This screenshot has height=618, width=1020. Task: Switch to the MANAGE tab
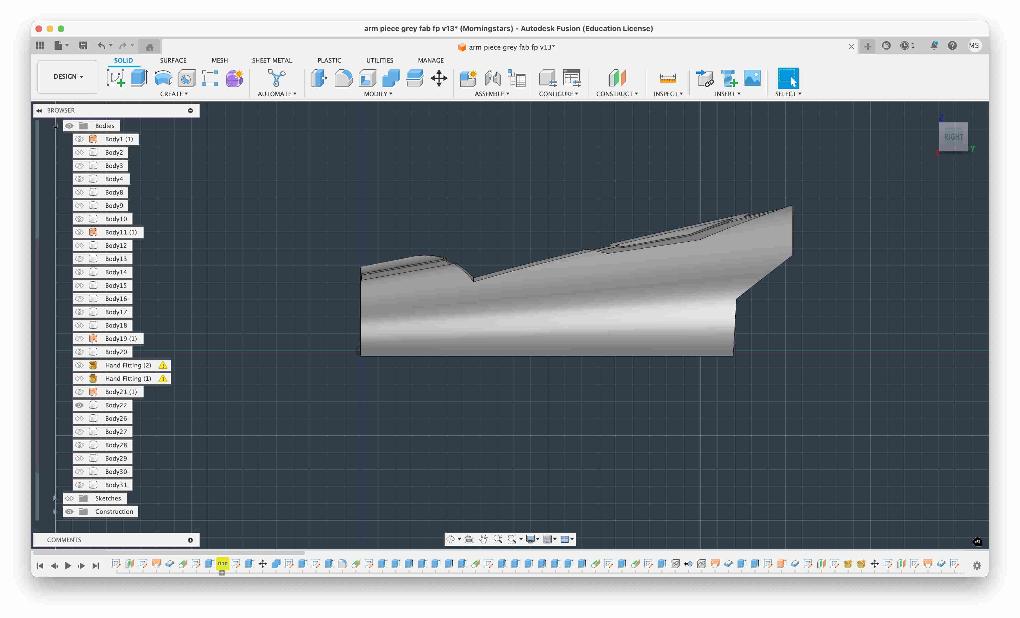430,60
